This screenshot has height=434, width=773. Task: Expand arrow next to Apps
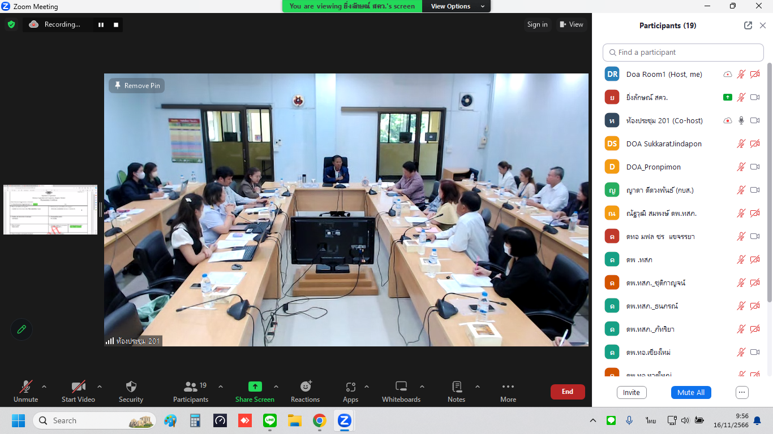point(367,387)
